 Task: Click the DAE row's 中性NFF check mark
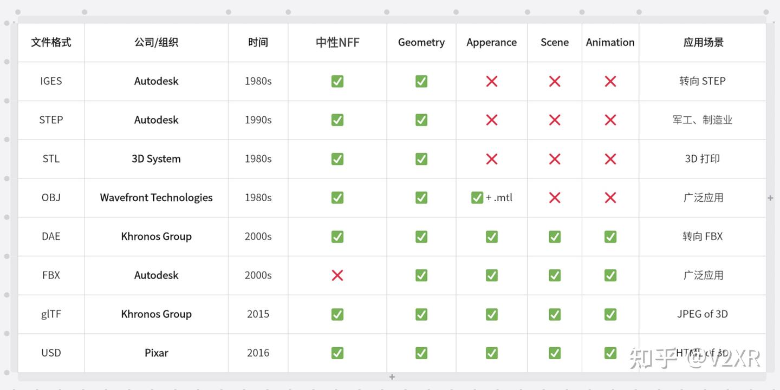pyautogui.click(x=337, y=236)
